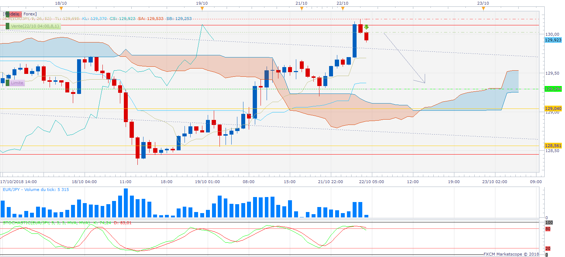Select the green 129,294 price tag
Viewport: 565px width, 257px height.
click(x=553, y=89)
